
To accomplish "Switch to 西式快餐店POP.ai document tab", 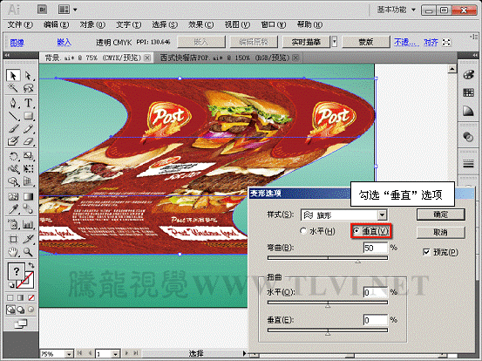I will click(x=226, y=58).
